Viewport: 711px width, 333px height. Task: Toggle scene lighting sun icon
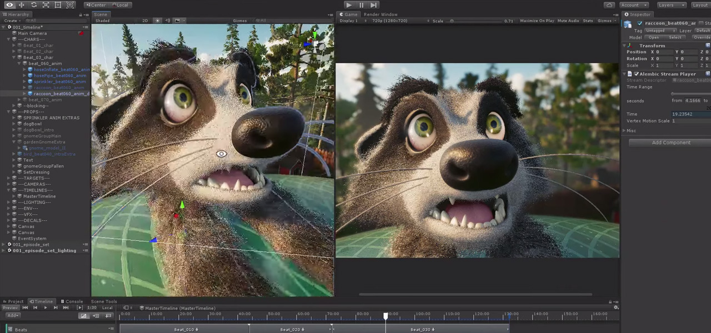click(x=157, y=21)
